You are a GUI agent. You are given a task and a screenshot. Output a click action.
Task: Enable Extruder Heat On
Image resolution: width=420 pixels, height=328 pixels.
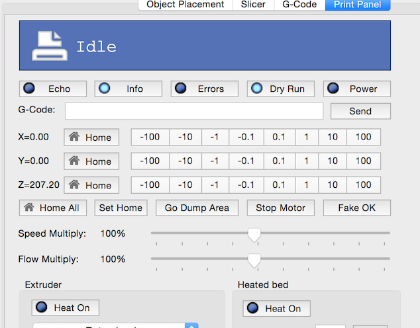coord(66,307)
